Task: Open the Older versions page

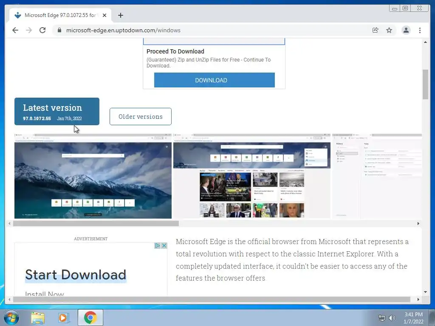Action: pos(140,116)
